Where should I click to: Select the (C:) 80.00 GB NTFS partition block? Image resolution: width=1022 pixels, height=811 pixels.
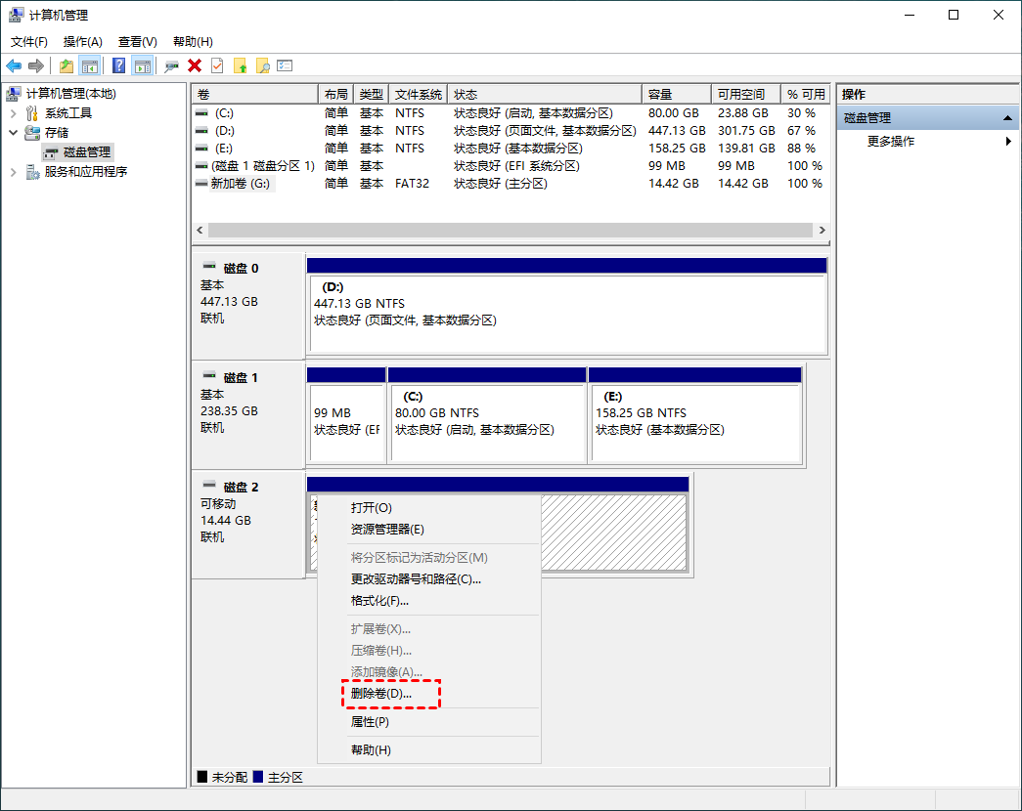(488, 423)
